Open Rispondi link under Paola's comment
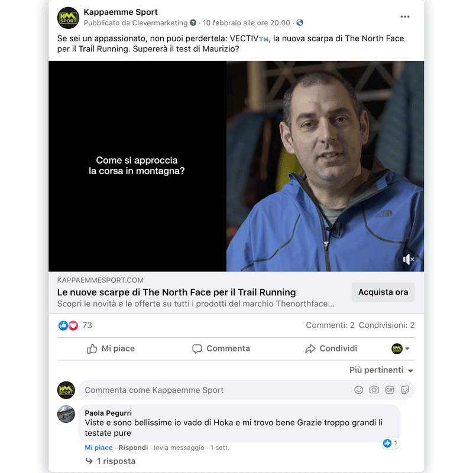 pos(133,448)
